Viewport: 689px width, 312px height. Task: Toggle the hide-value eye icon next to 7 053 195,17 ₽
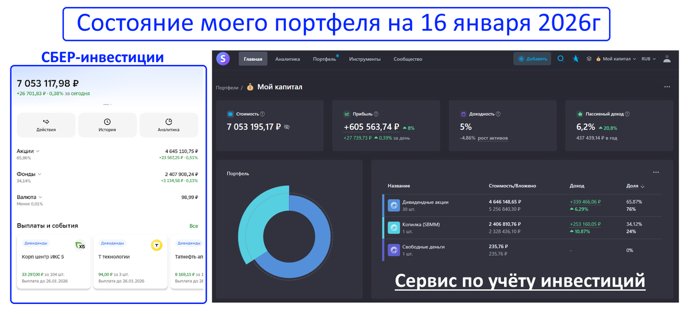(x=287, y=127)
